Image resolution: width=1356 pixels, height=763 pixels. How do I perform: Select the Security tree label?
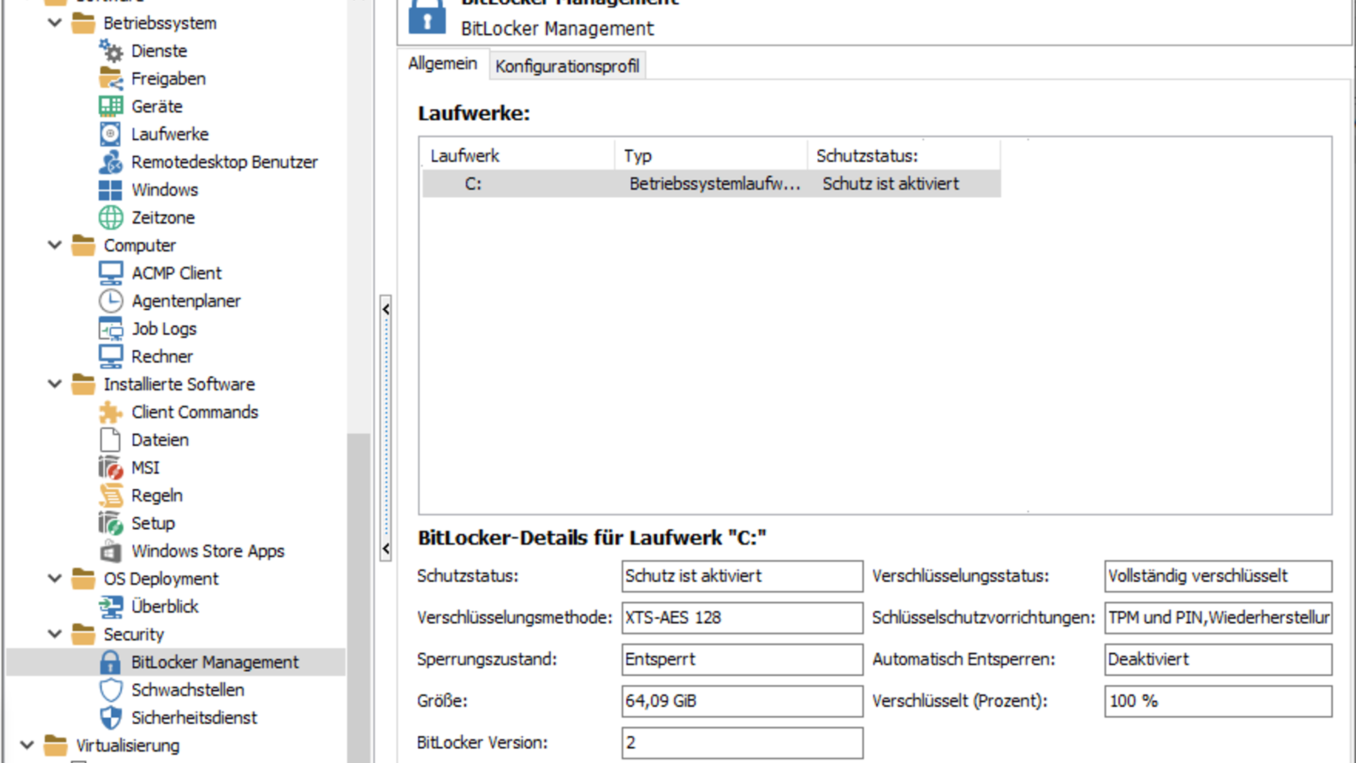[133, 634]
